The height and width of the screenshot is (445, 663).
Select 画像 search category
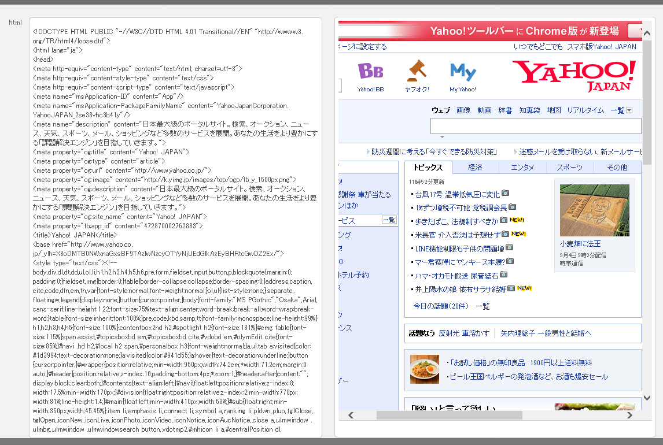pos(463,110)
